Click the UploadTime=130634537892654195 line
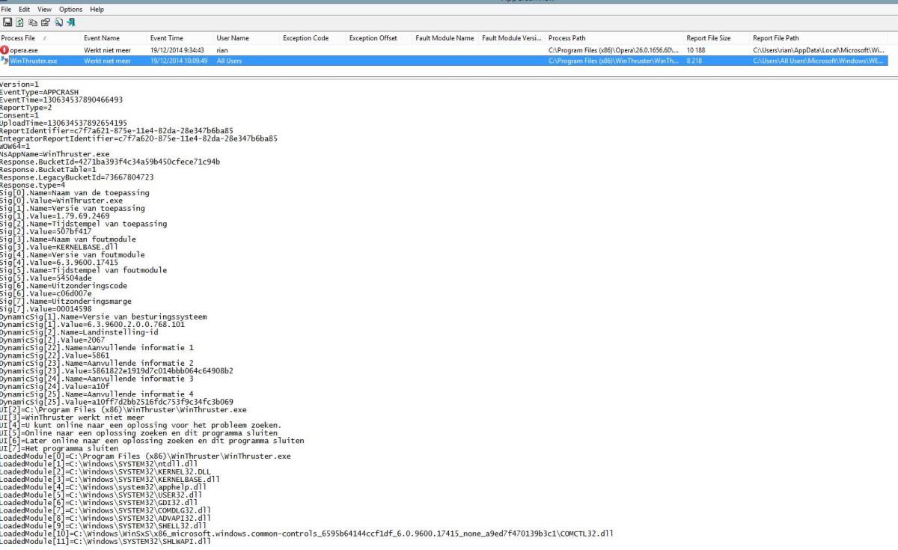Screen dimensions: 898x550 [x=64, y=123]
